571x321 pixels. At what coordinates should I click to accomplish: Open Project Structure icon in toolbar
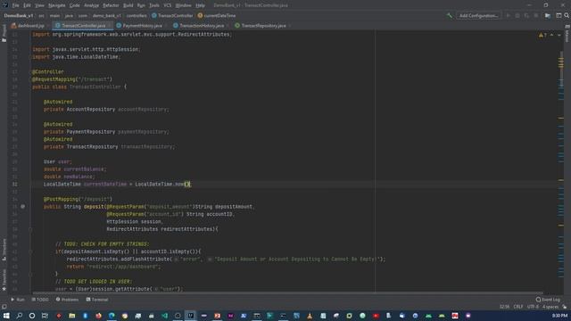(548, 16)
